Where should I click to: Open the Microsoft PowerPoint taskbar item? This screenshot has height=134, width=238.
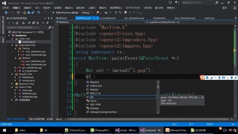click(176, 130)
